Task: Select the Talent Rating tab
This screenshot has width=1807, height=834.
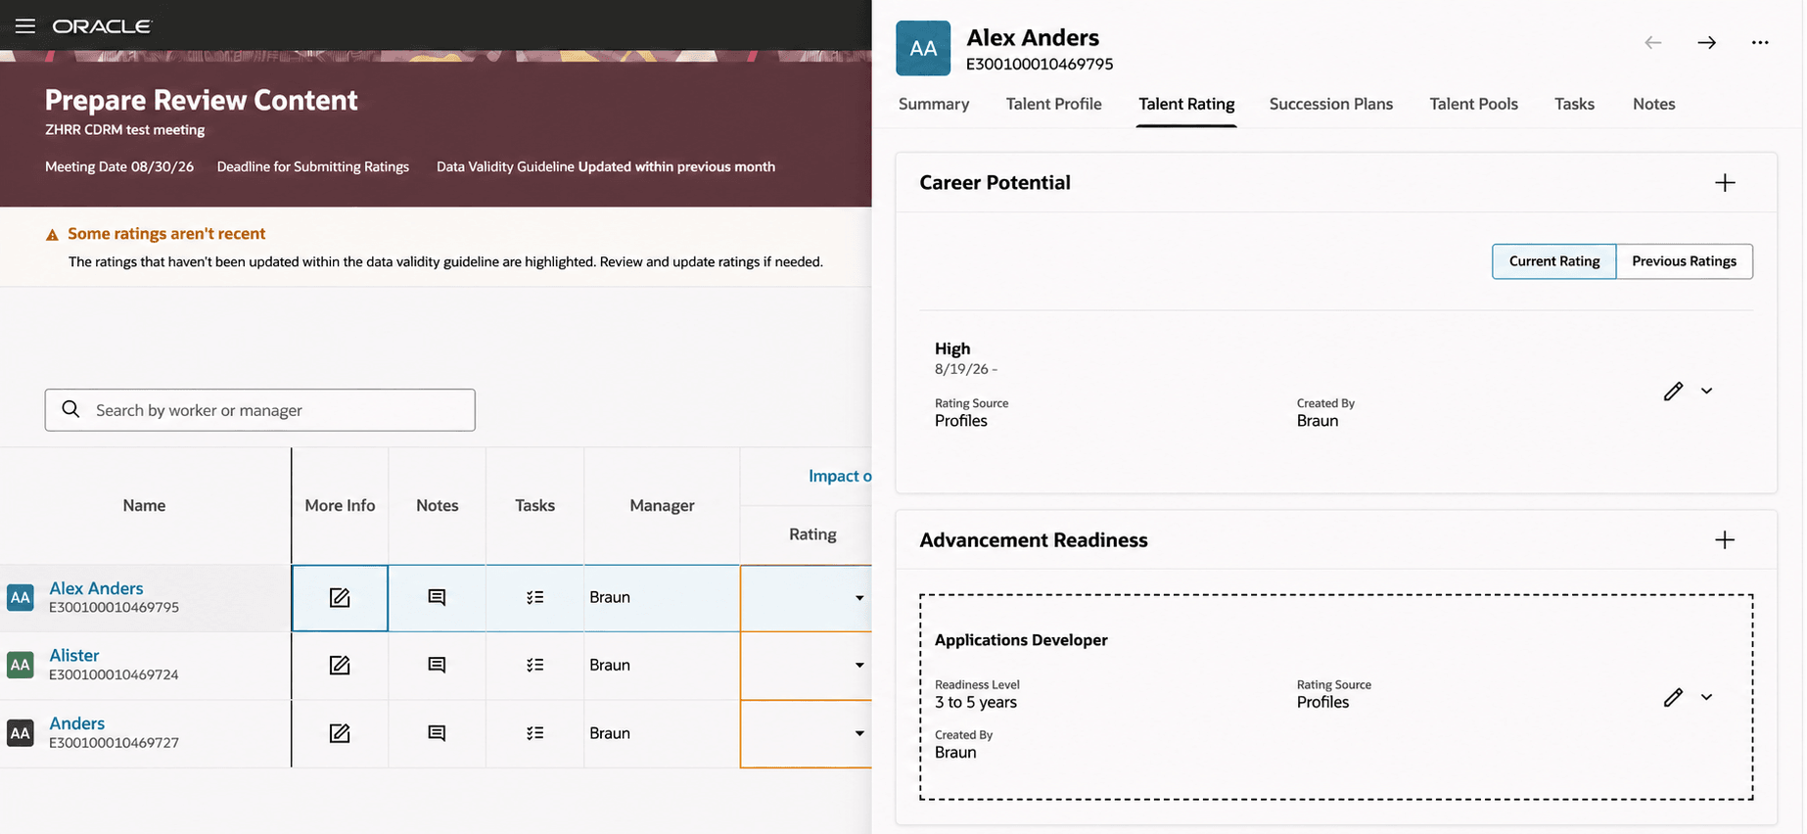Action: 1186,104
